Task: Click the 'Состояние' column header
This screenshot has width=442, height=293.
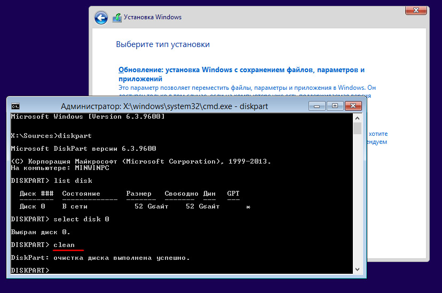Action: click(x=81, y=194)
